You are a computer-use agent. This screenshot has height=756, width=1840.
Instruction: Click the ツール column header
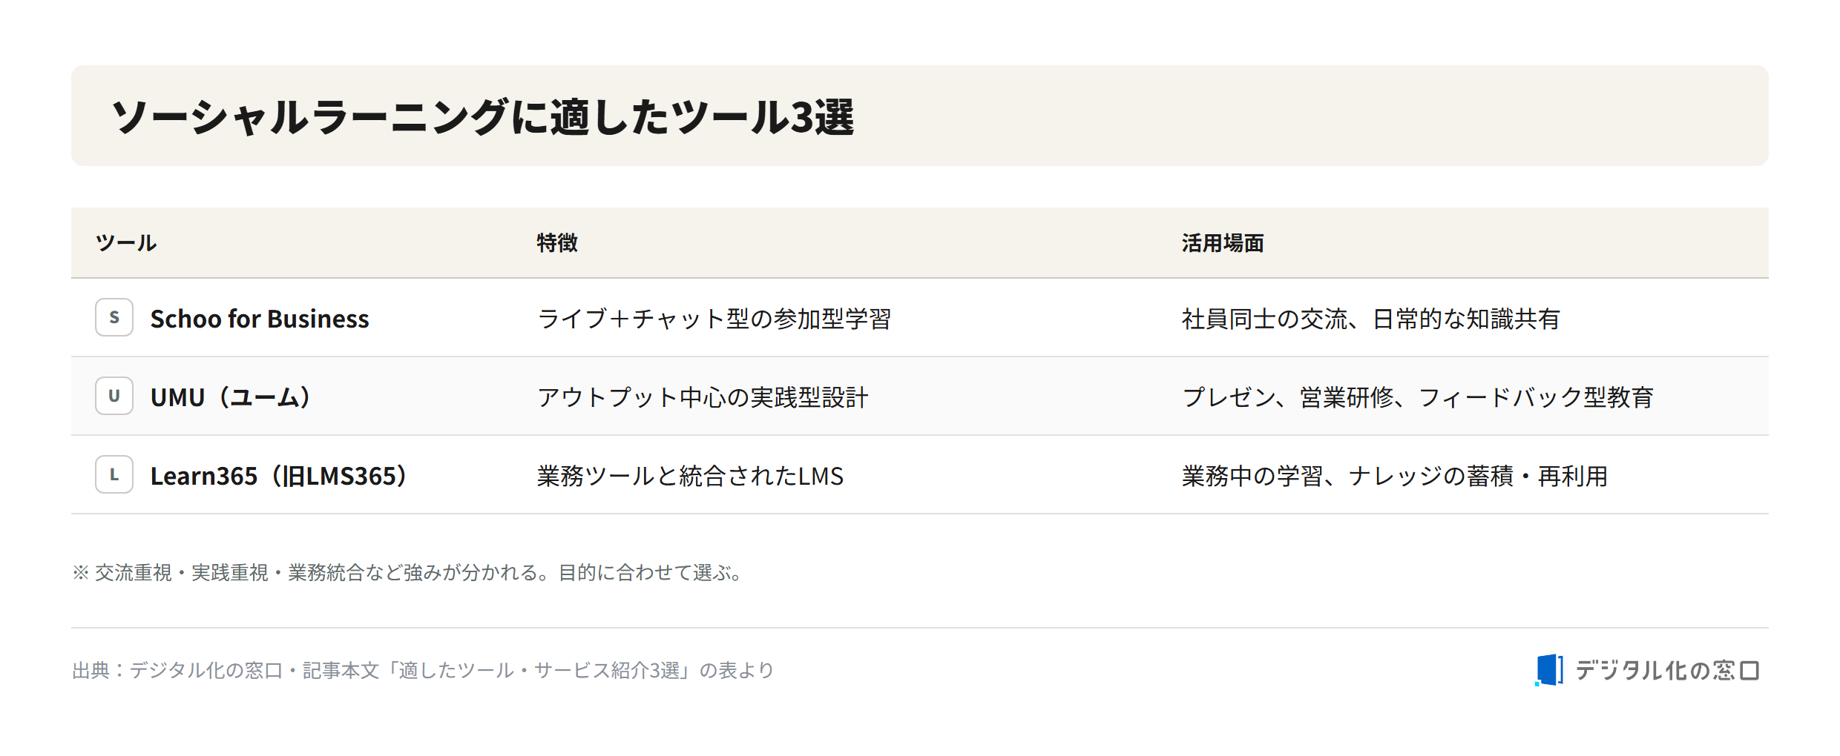(126, 243)
